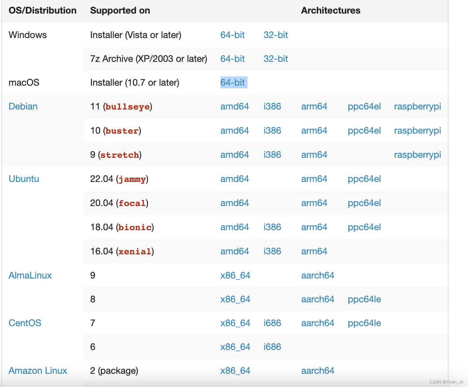Download Ubuntu 20.04 focal amd64 package
The width and height of the screenshot is (468, 387).
(x=235, y=203)
